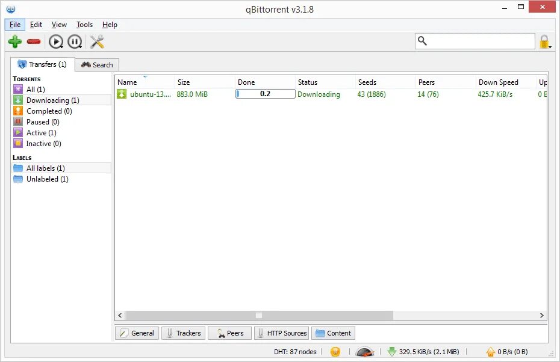Click inside the torrent filter search field
Viewport: 560px width, 362px height.
(x=475, y=41)
